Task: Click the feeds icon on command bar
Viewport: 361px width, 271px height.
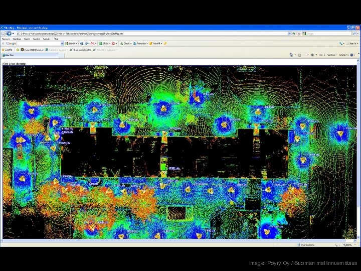Action: pos(299,55)
